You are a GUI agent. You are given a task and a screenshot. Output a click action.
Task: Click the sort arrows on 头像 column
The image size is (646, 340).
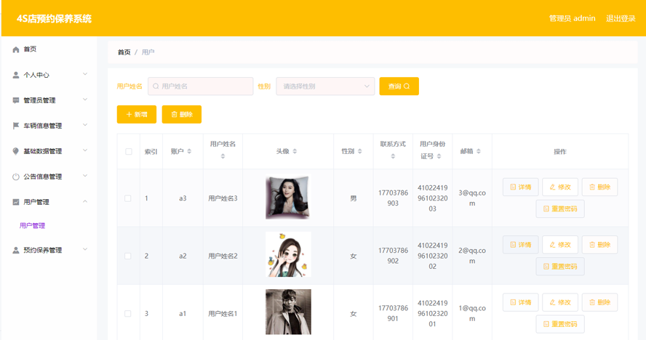(x=295, y=152)
